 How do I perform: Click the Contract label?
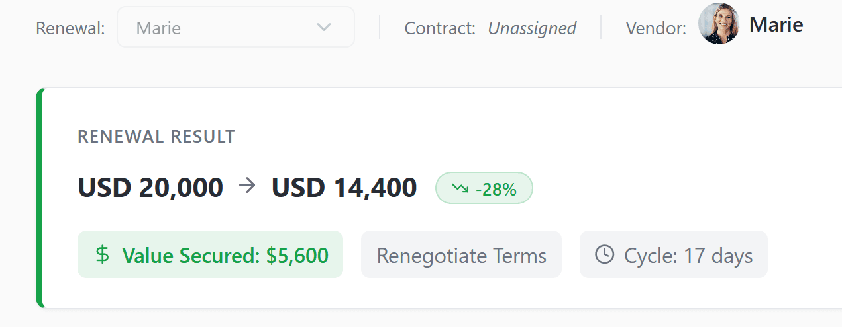point(440,28)
